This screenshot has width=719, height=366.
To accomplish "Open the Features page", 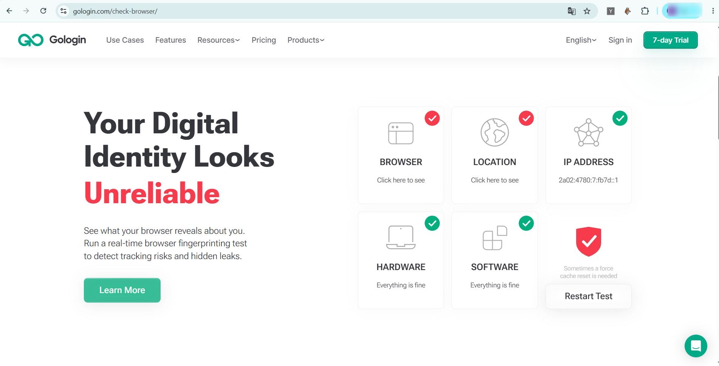I will (170, 40).
